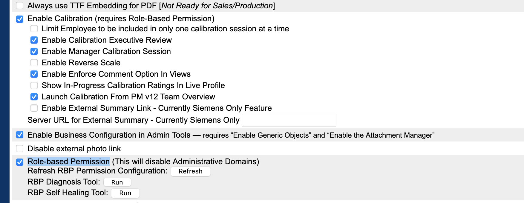Click the Refresh button for RBP Permission Configuration
This screenshot has height=203, width=524.
[x=191, y=171]
